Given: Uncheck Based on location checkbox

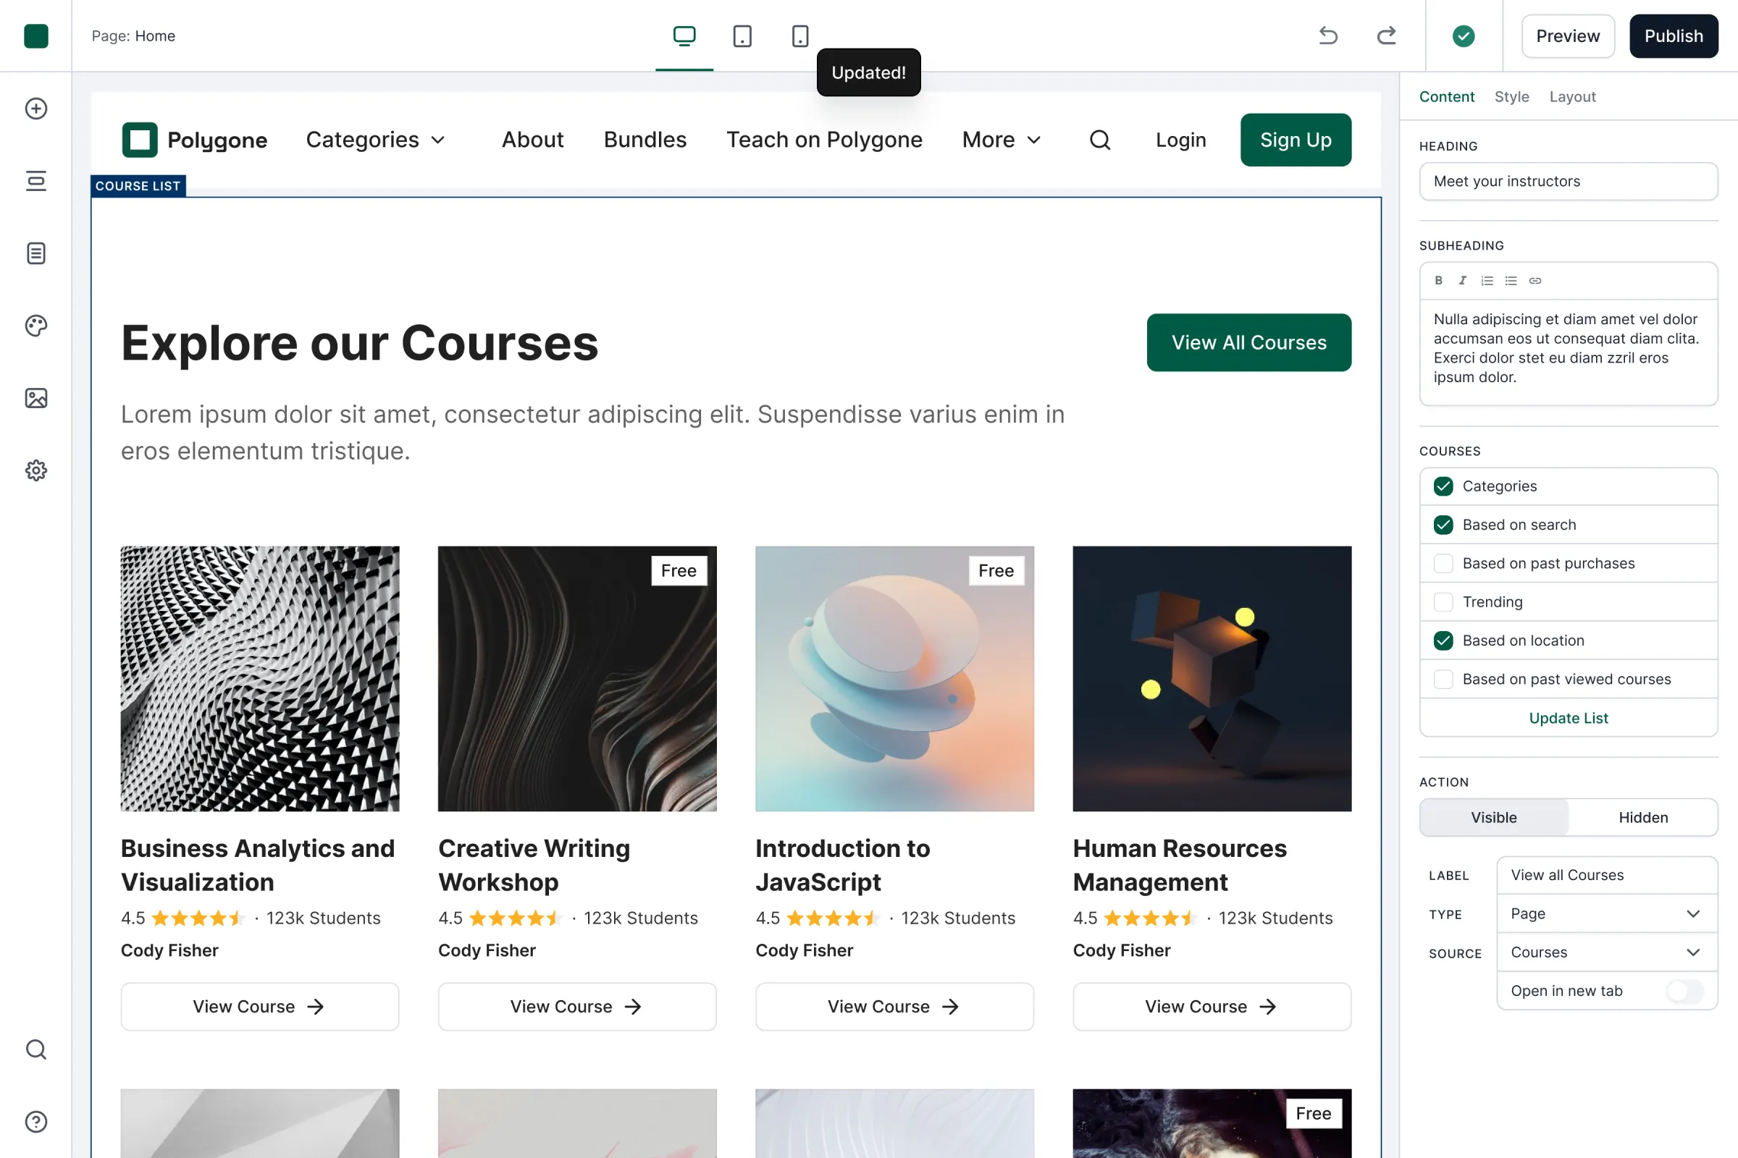Looking at the screenshot, I should (1443, 641).
